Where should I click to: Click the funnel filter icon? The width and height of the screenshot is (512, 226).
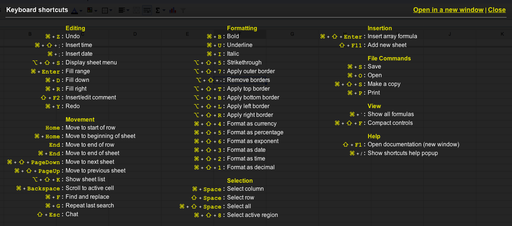tap(183, 11)
